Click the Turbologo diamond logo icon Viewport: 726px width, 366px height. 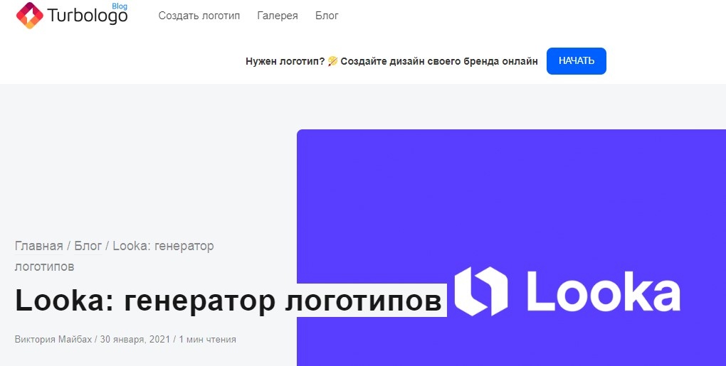click(x=30, y=15)
